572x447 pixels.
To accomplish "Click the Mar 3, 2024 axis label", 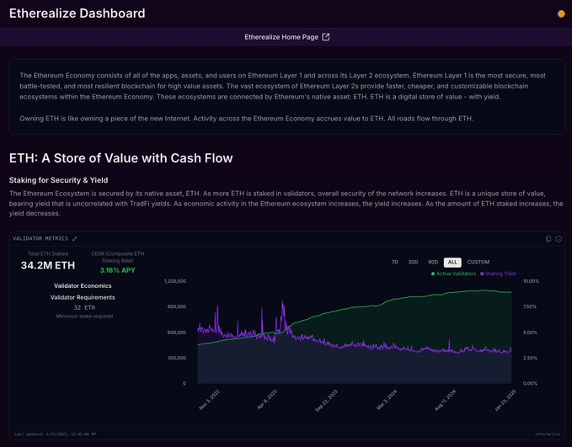I will (387, 400).
